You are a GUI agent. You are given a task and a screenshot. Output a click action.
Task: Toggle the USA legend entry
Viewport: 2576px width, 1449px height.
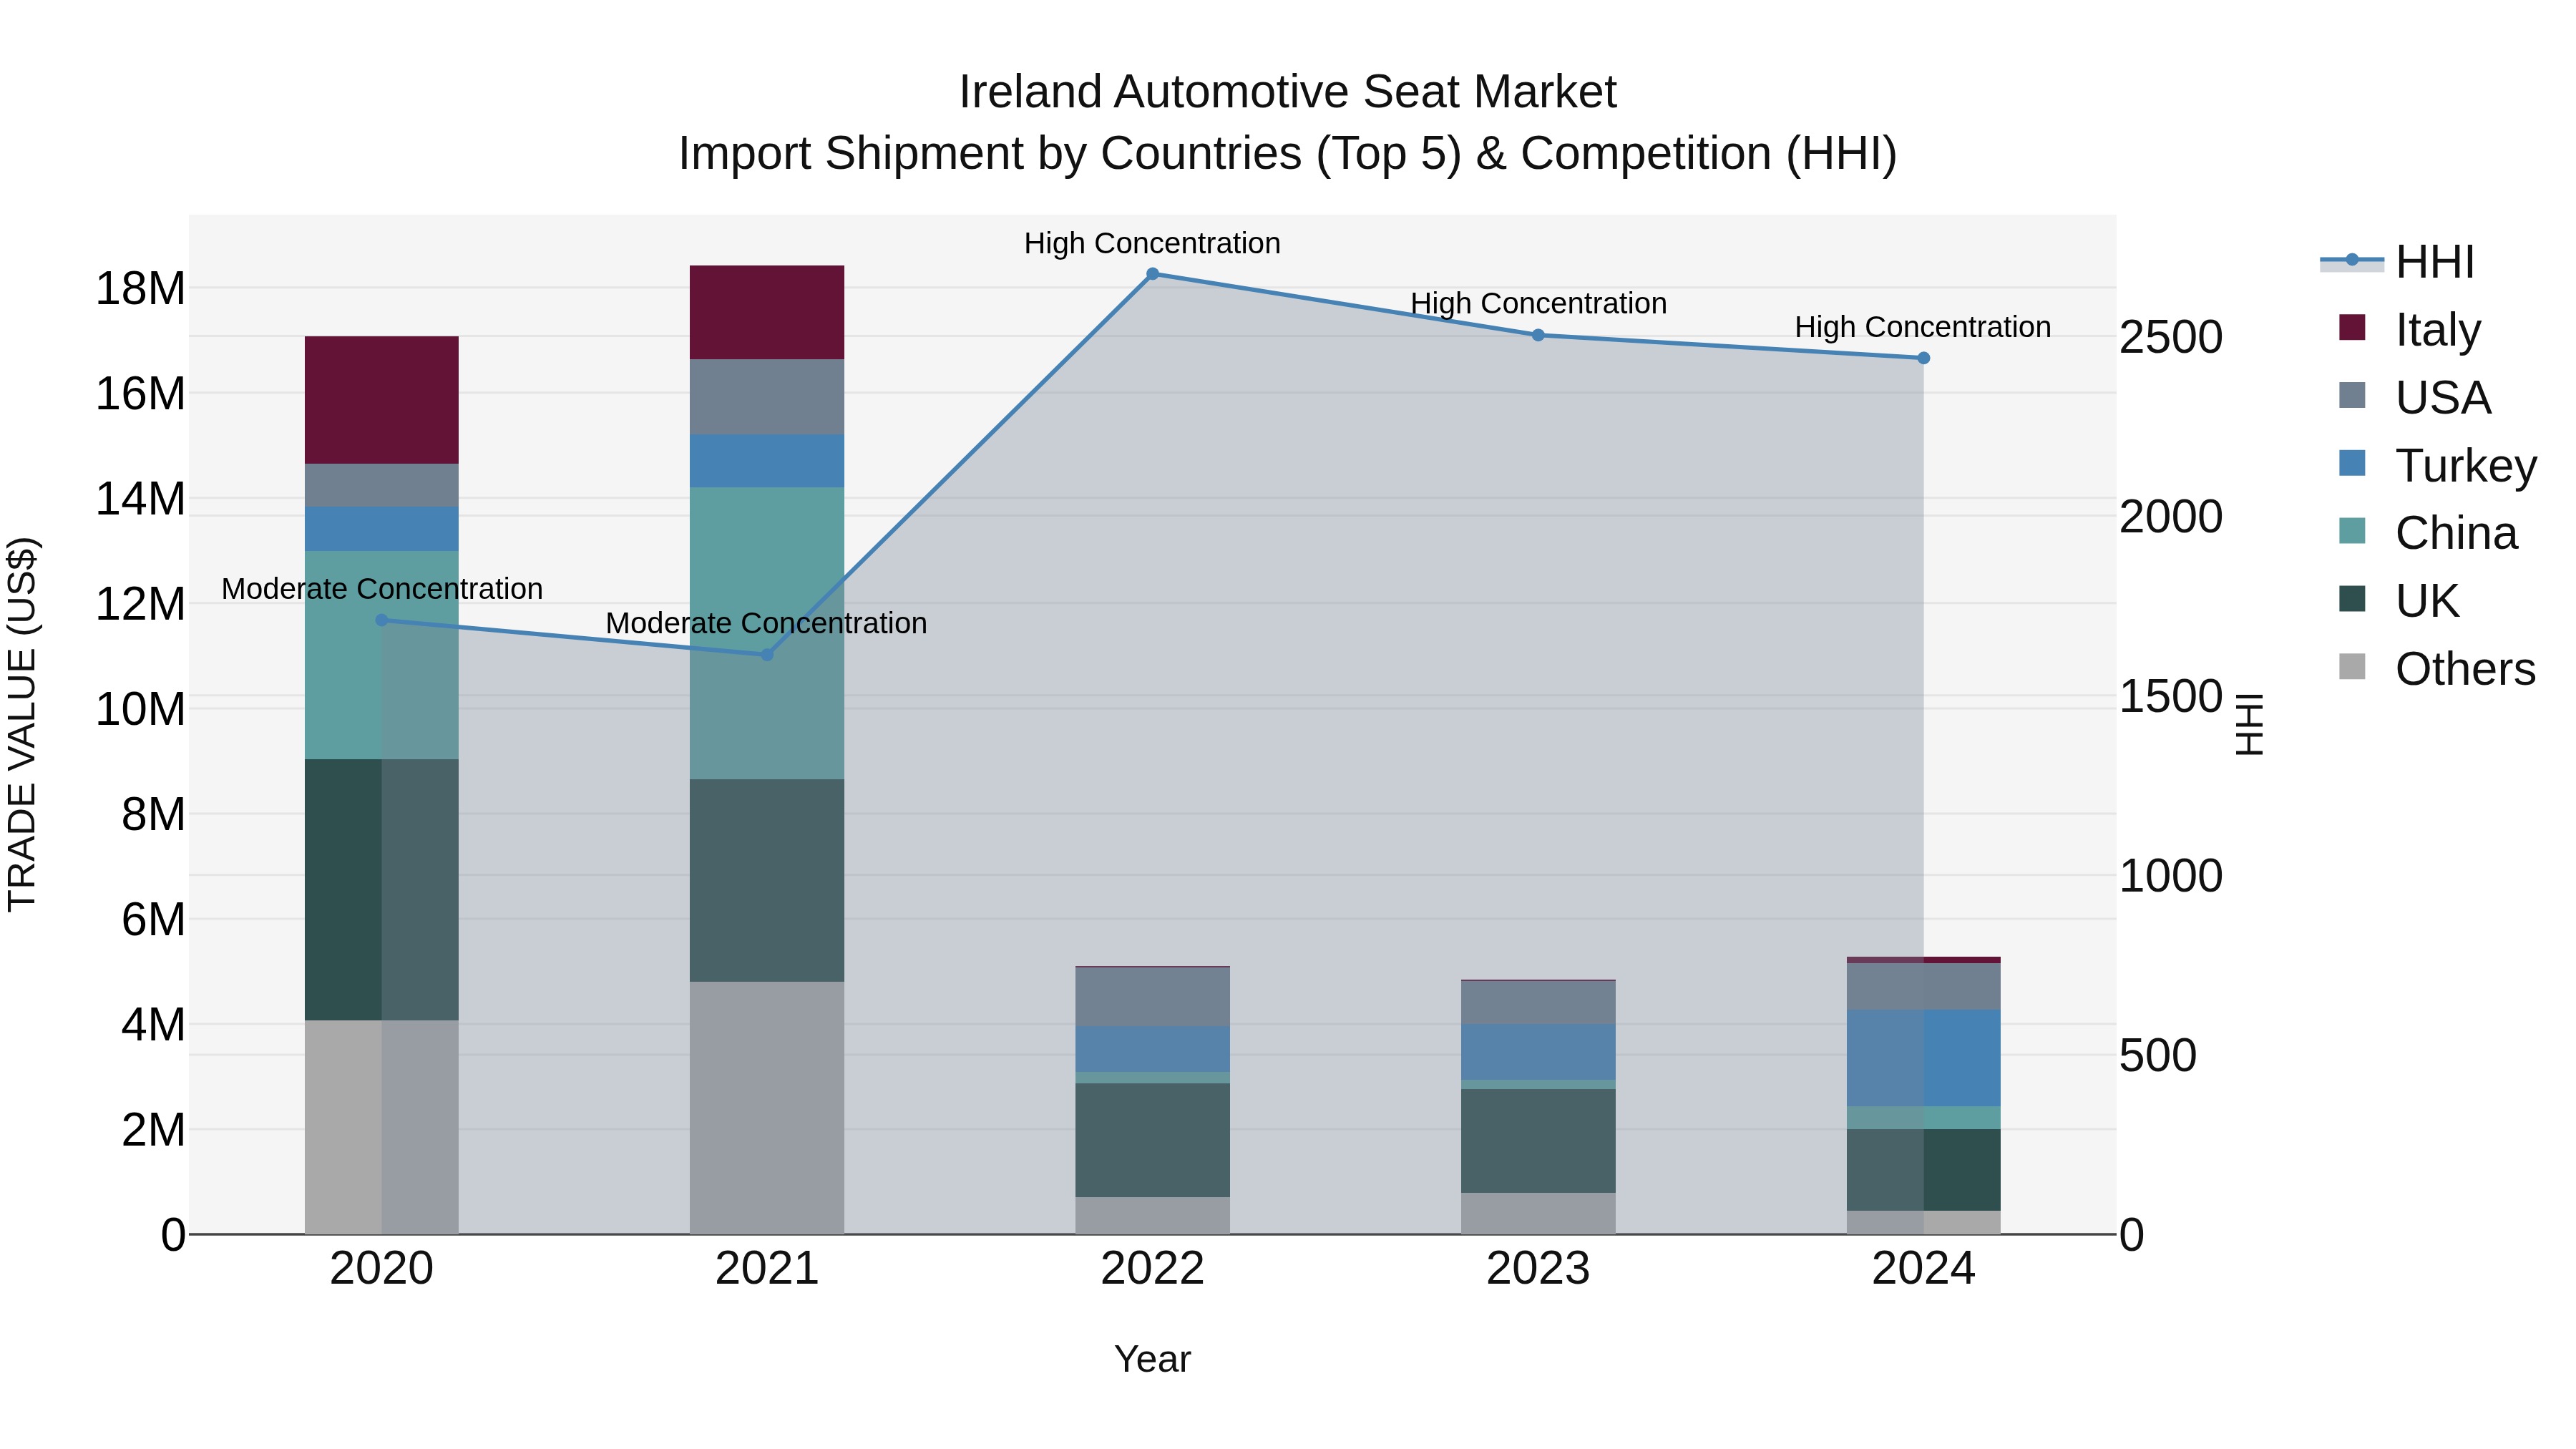point(2415,397)
